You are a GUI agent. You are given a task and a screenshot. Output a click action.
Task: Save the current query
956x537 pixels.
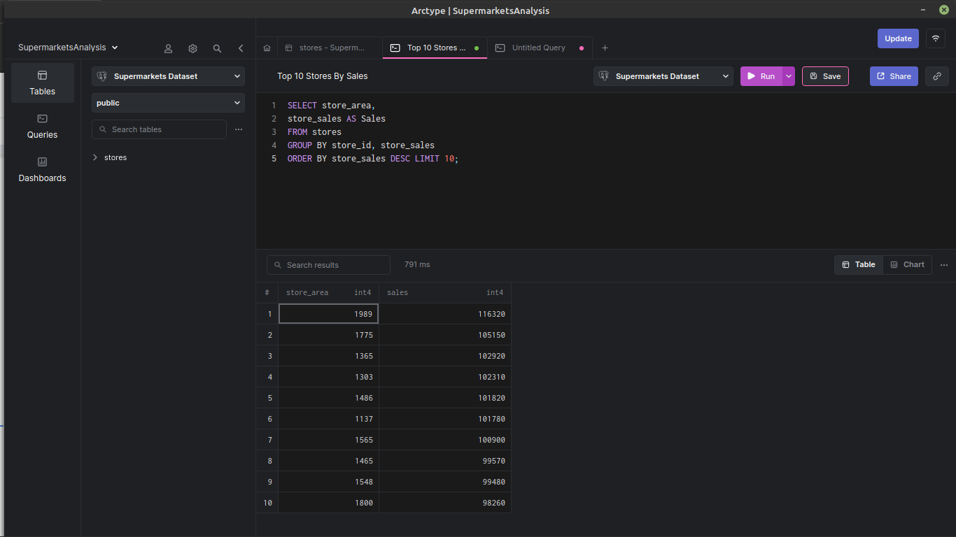[x=825, y=76]
